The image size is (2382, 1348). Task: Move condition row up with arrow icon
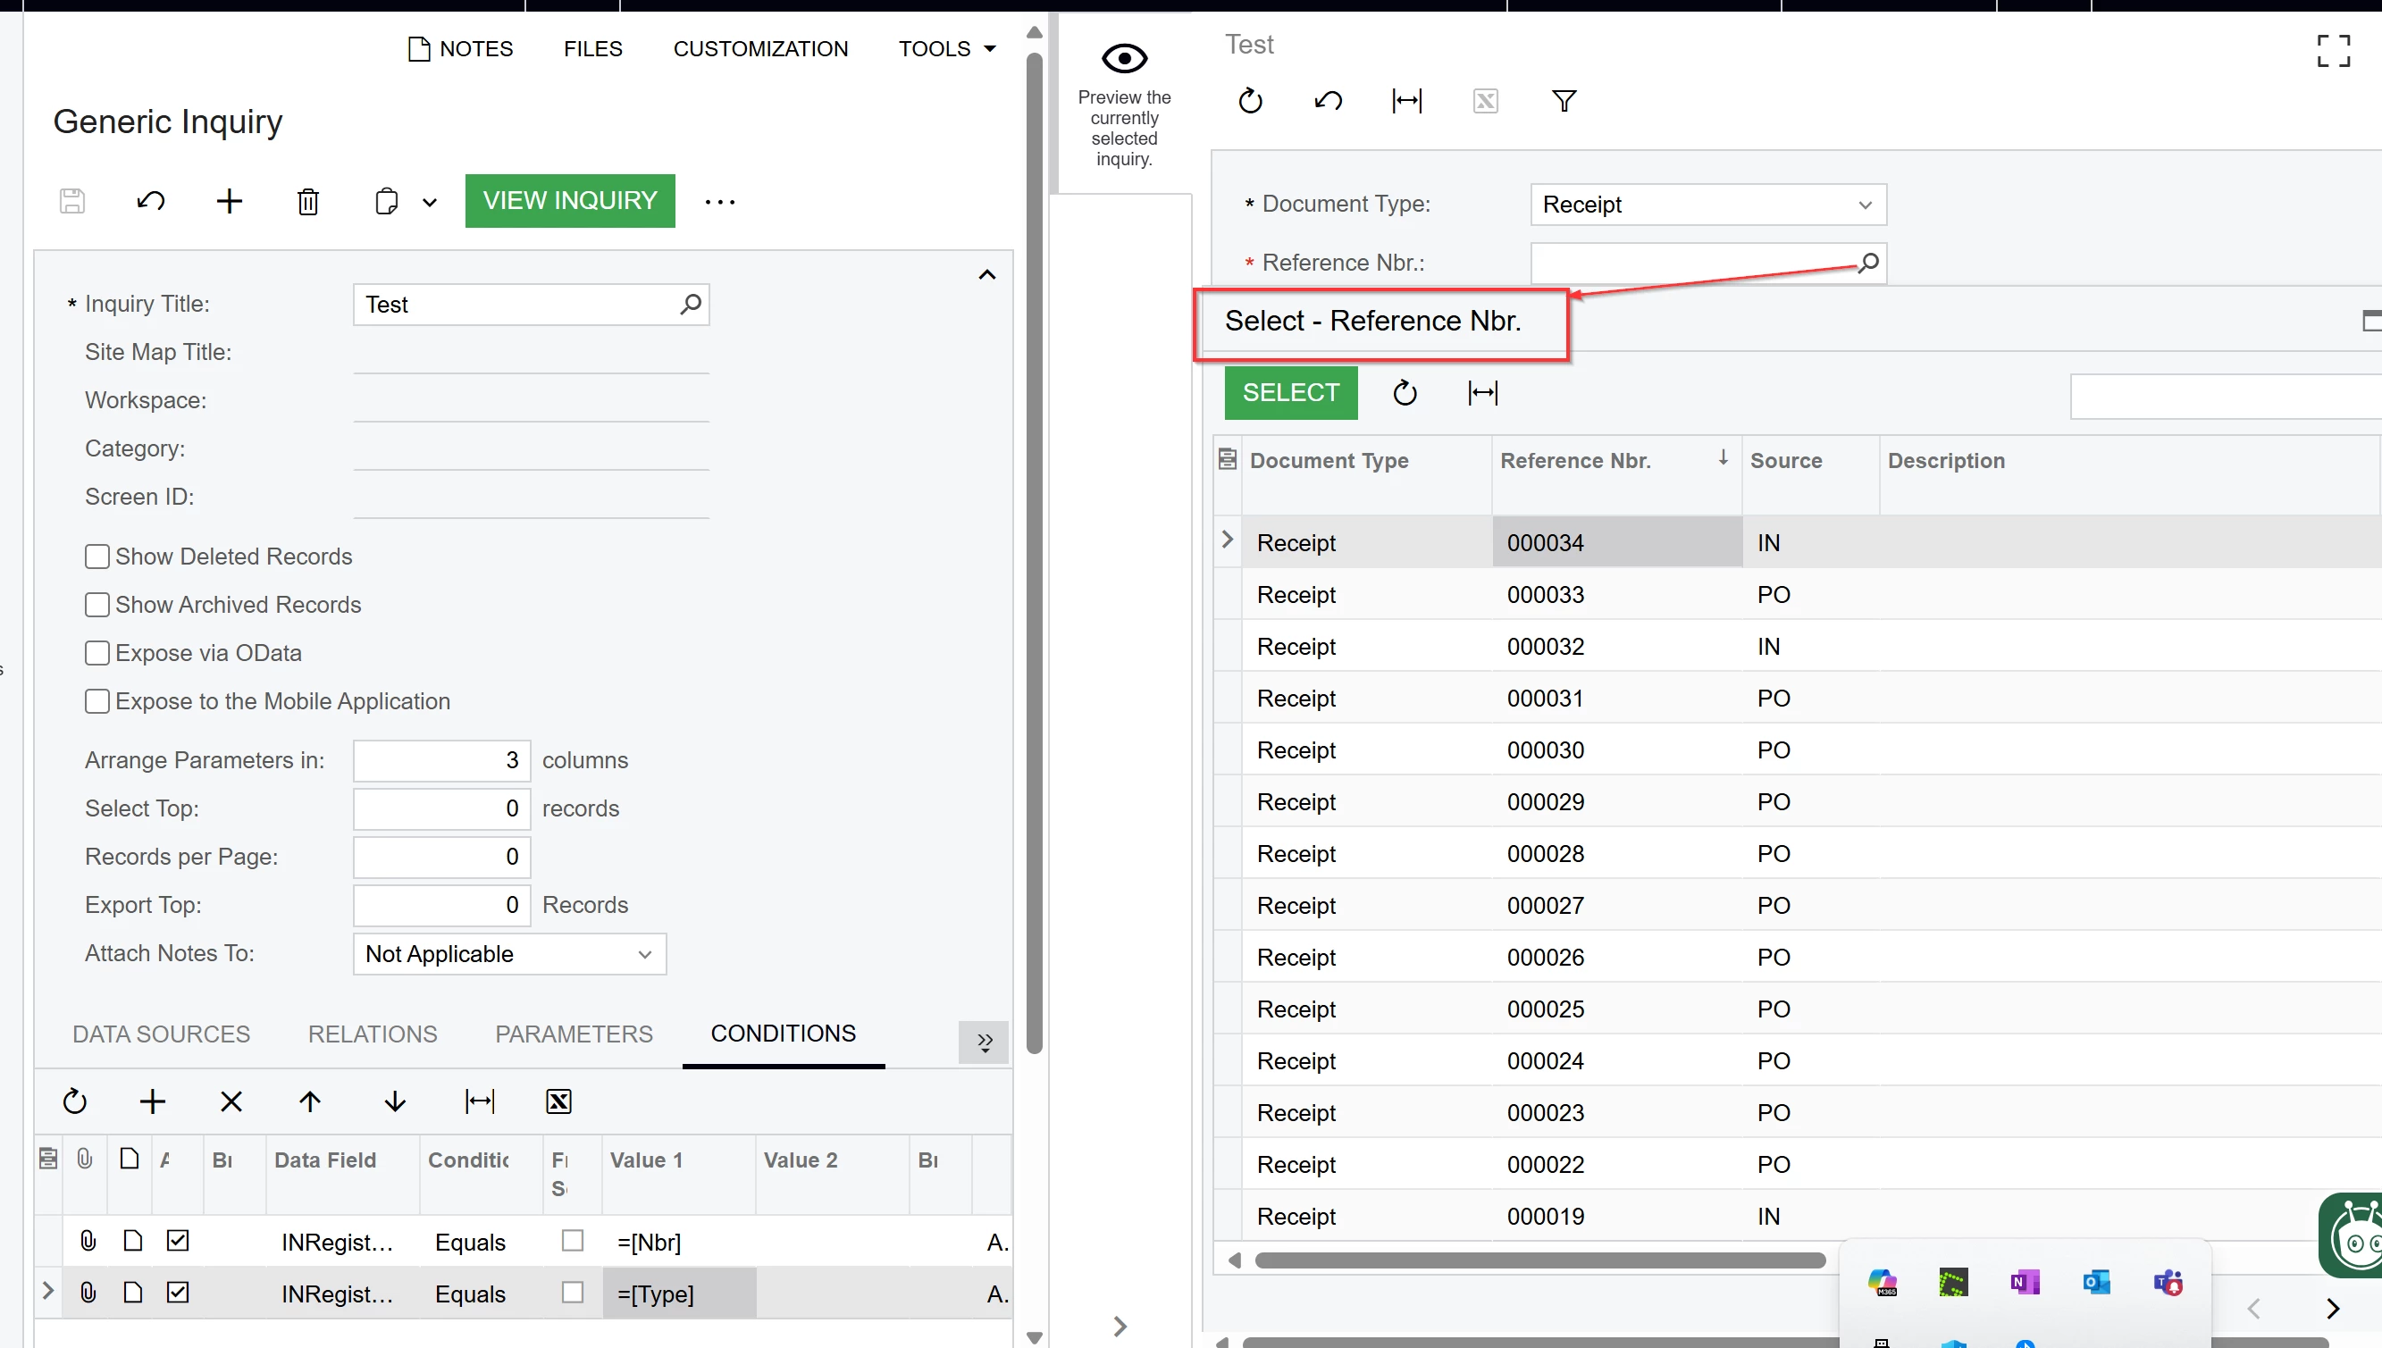point(309,1101)
